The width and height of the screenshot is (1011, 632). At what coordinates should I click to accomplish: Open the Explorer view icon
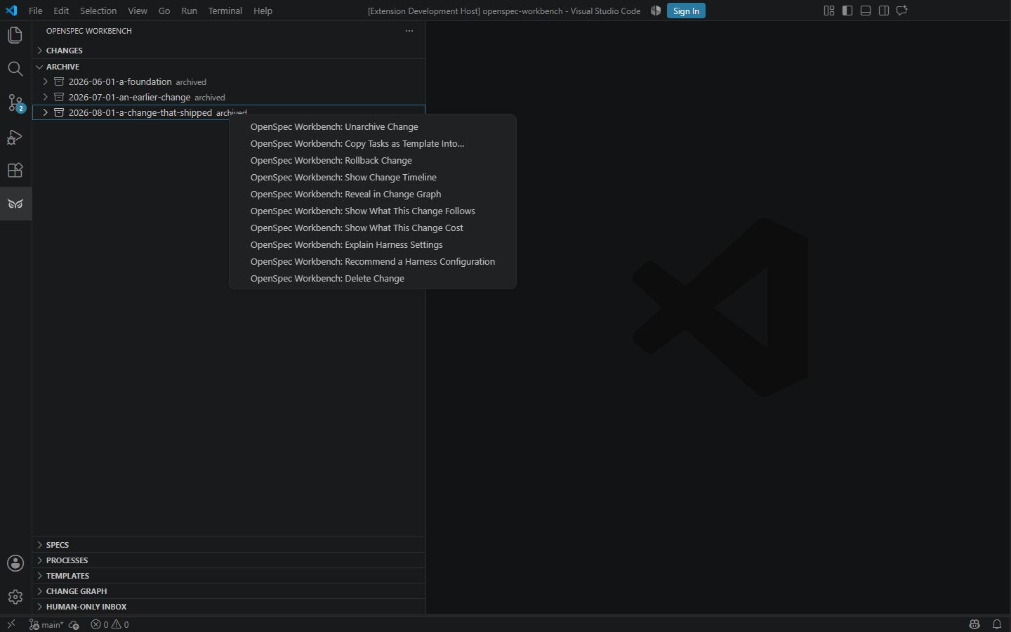coord(15,35)
